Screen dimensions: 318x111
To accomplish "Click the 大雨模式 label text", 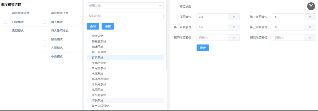I will (57, 48).
